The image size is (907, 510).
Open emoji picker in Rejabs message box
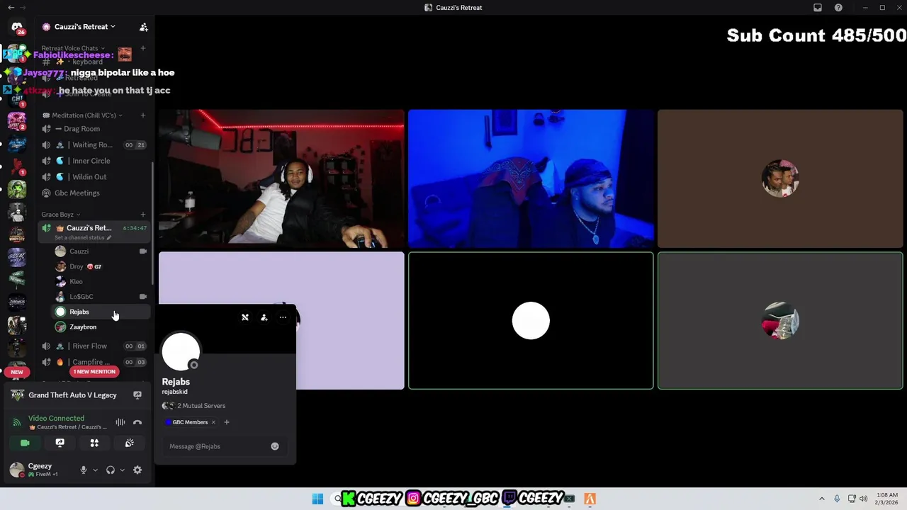coord(275,446)
